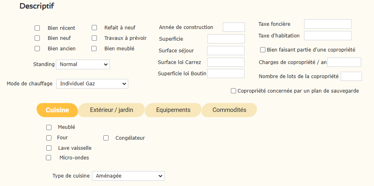Check Bien faisant partie d'une copropriété
Screen dimensions: 374x186
point(263,50)
